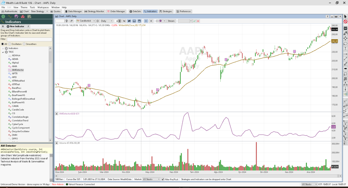The width and height of the screenshot is (348, 188).
Task: Open the Candlestick chart style dropdown
Action: coord(85,21)
